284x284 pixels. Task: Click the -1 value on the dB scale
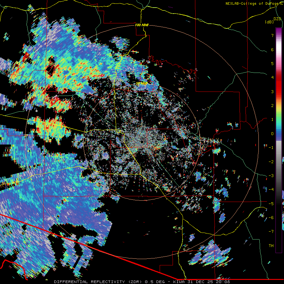pyautogui.click(x=271, y=148)
